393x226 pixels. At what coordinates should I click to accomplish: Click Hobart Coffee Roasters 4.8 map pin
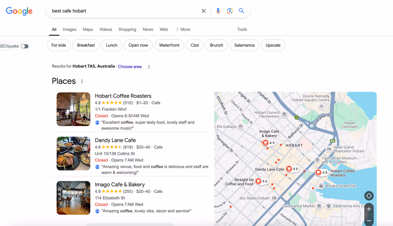click(322, 172)
